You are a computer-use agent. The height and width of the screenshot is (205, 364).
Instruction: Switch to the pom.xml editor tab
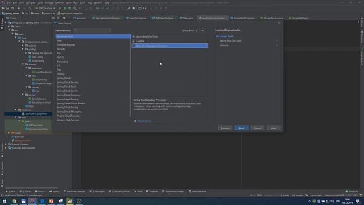pos(80,18)
